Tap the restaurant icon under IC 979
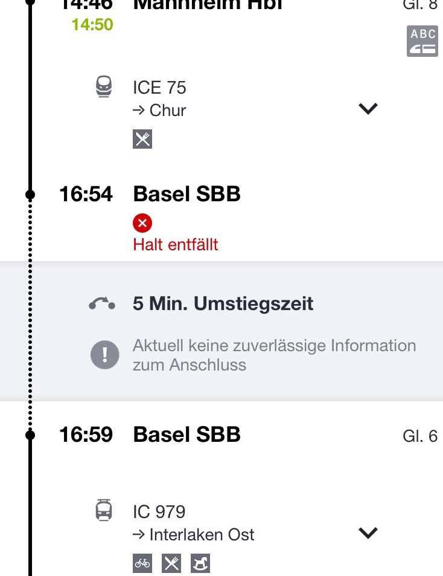This screenshot has width=443, height=576. [171, 563]
